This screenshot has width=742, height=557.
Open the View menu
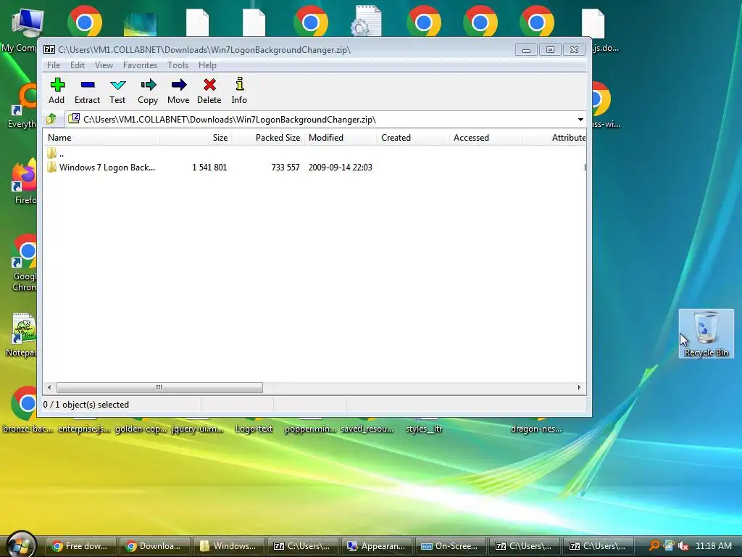pyautogui.click(x=104, y=65)
